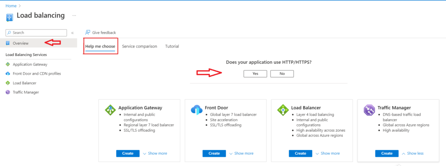Click 'High availability' on Traffic Manager card
The height and width of the screenshot is (166, 446).
coord(396,130)
